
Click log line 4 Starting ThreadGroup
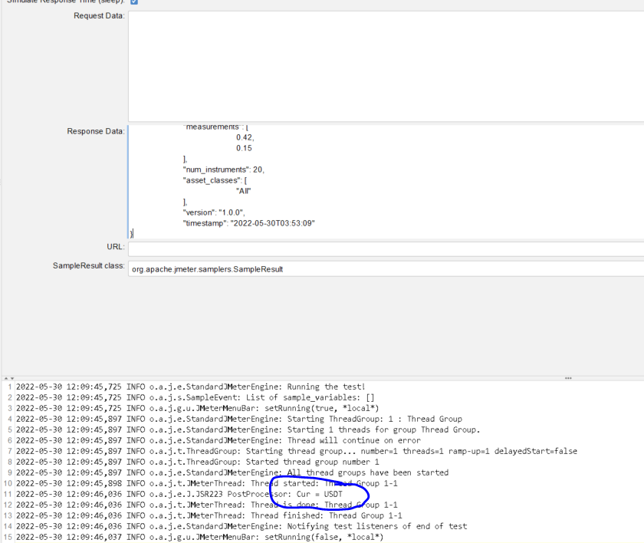tap(239, 419)
